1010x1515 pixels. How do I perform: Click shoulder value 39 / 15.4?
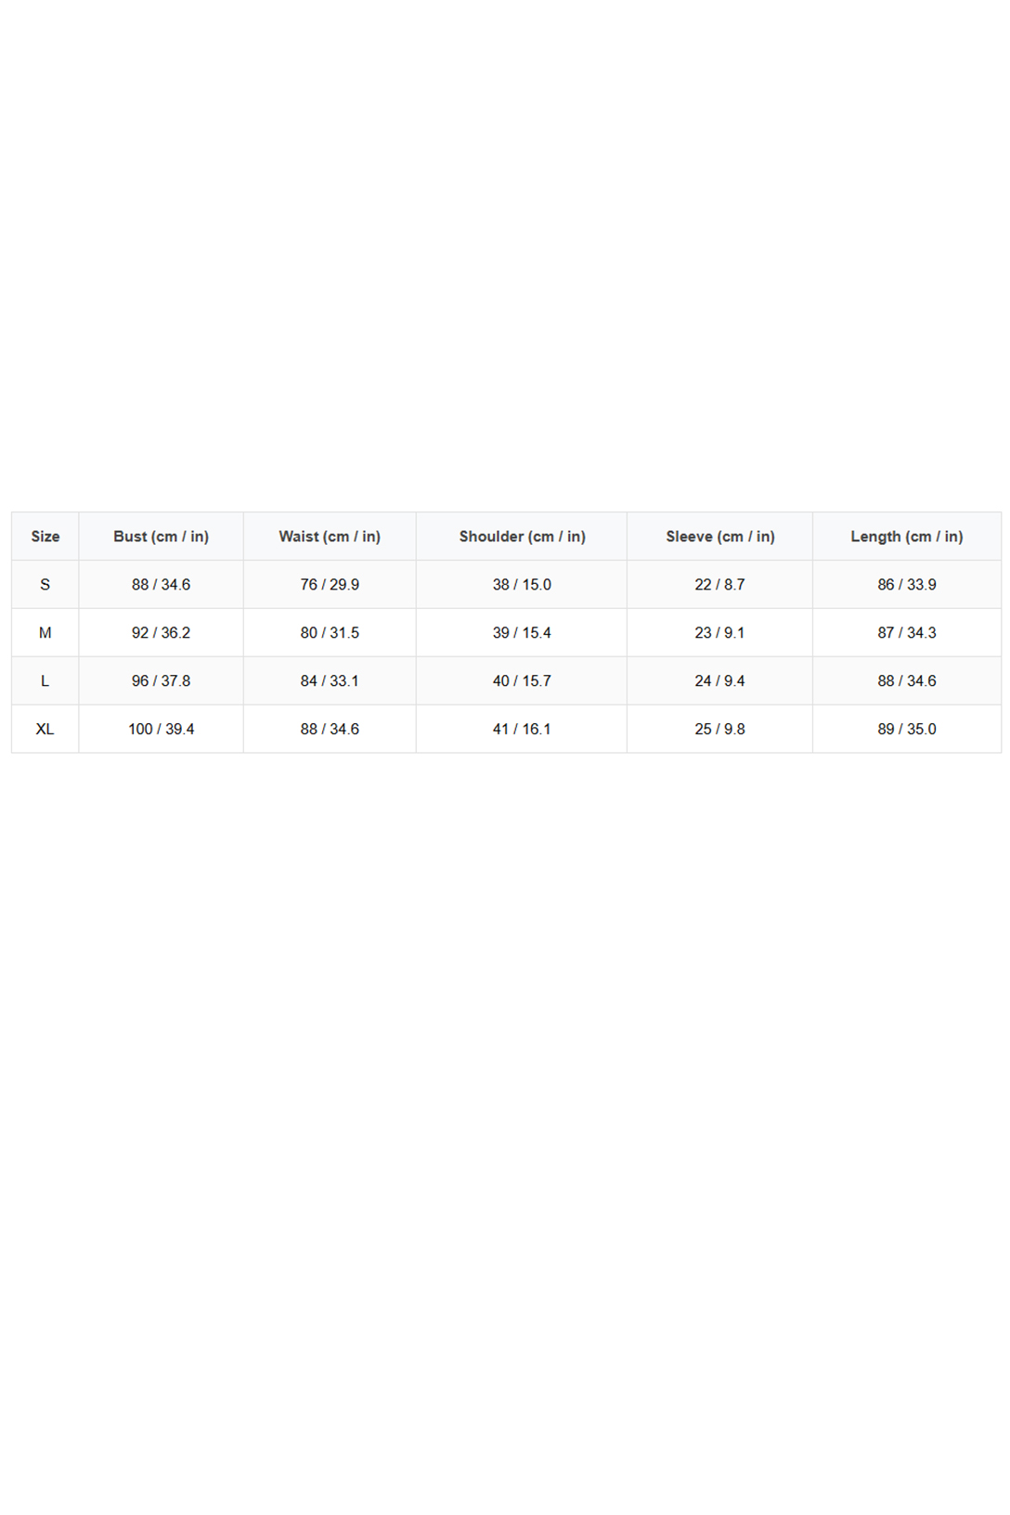(x=522, y=633)
